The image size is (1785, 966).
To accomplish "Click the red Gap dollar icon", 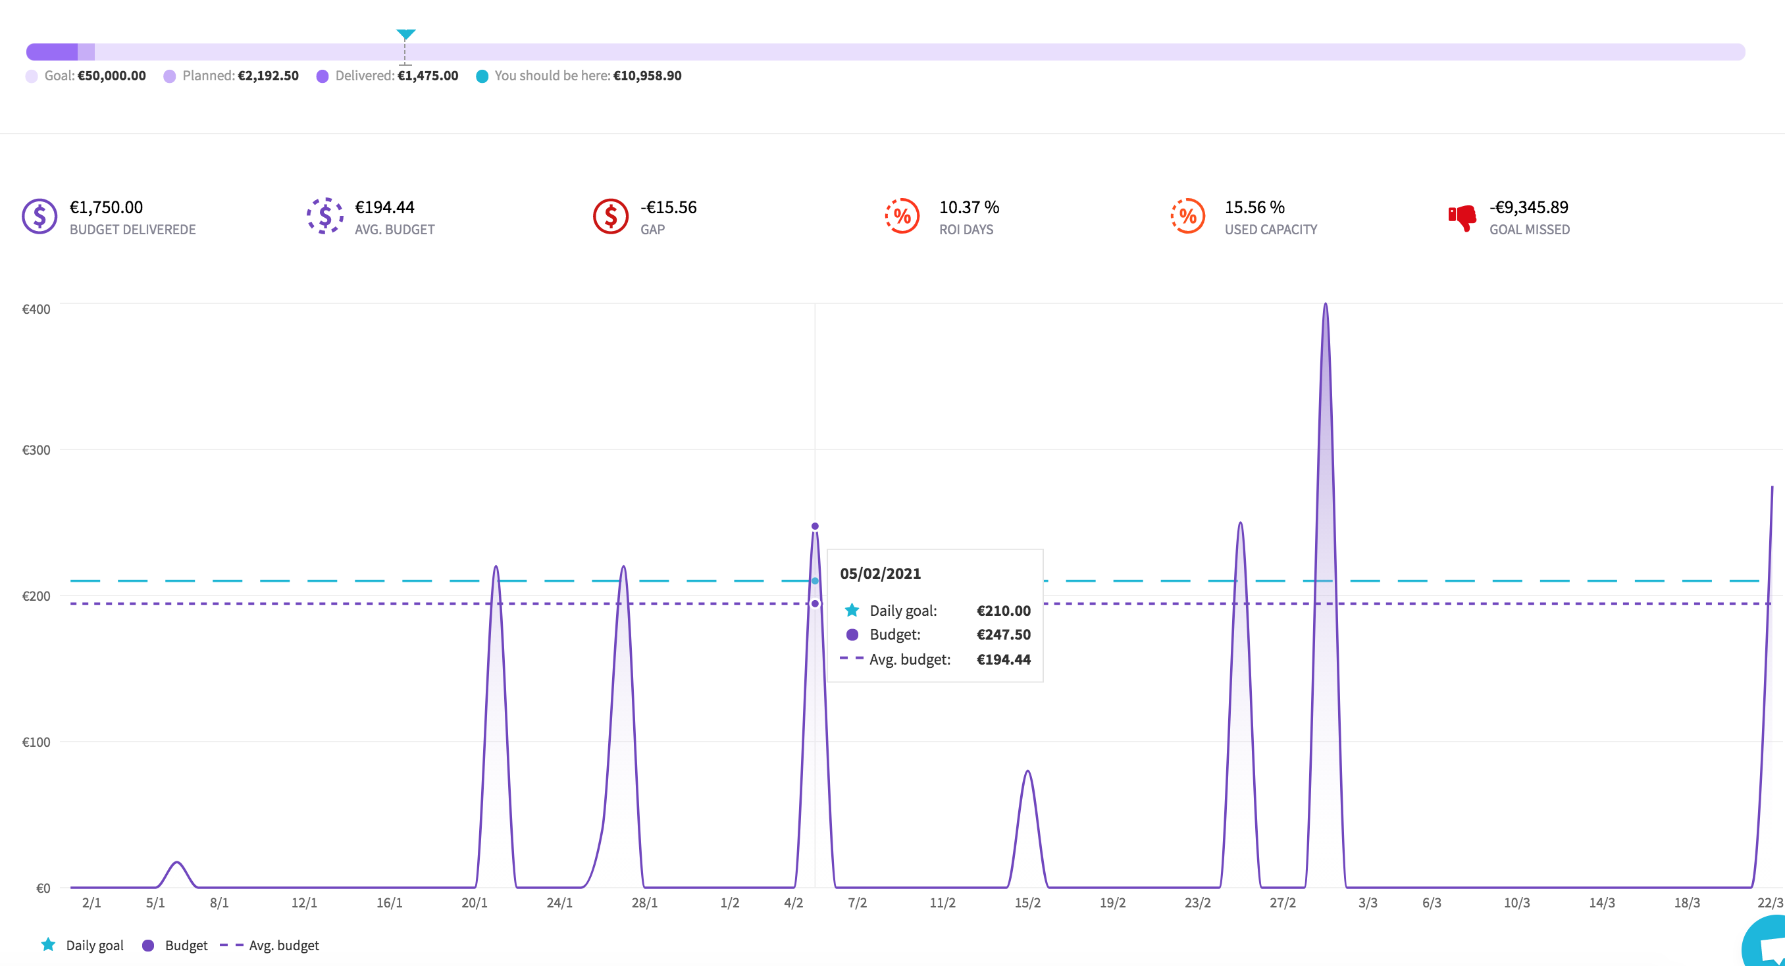I will [611, 216].
